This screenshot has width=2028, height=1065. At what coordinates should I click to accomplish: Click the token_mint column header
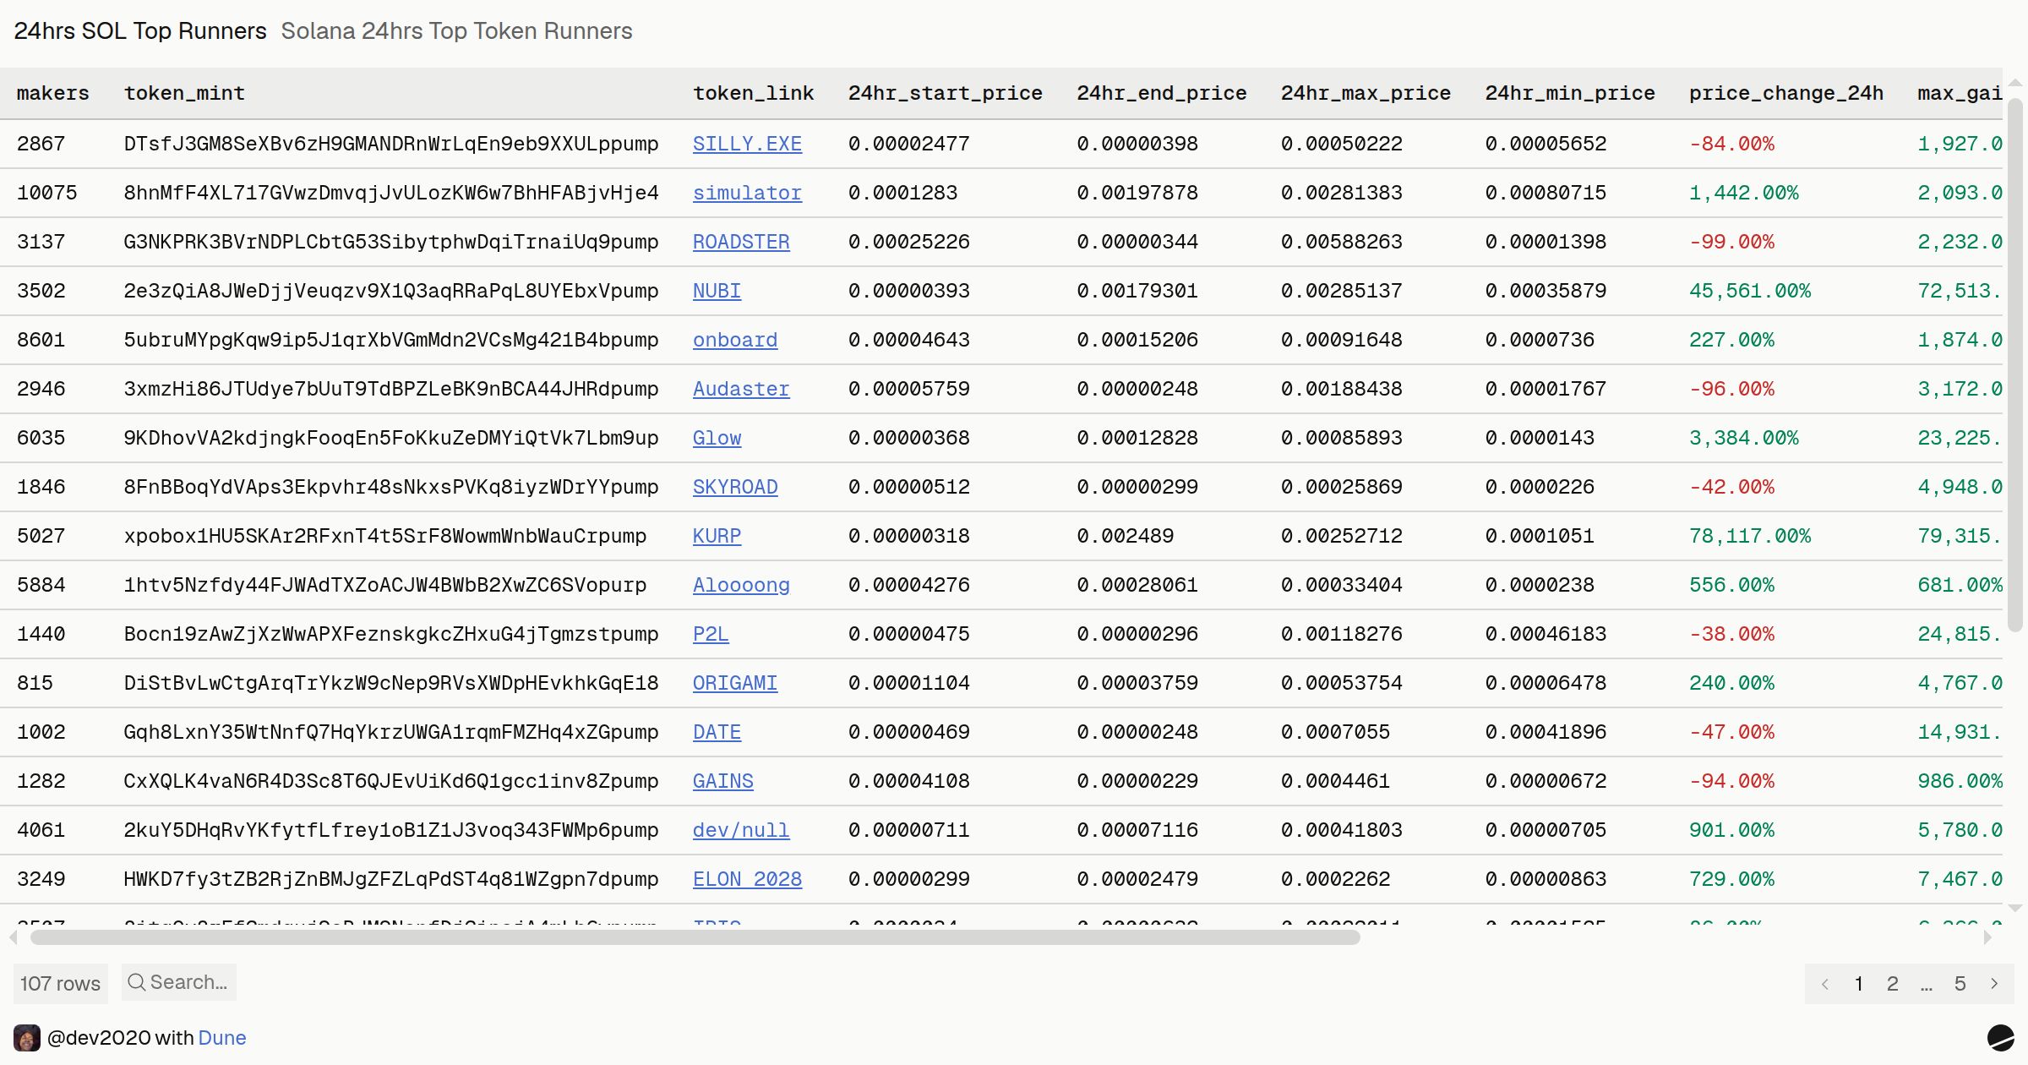[x=184, y=93]
